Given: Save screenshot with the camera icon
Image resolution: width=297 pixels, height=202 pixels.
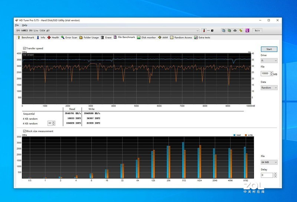Looking at the screenshot, I should pyautogui.click(x=235, y=30).
